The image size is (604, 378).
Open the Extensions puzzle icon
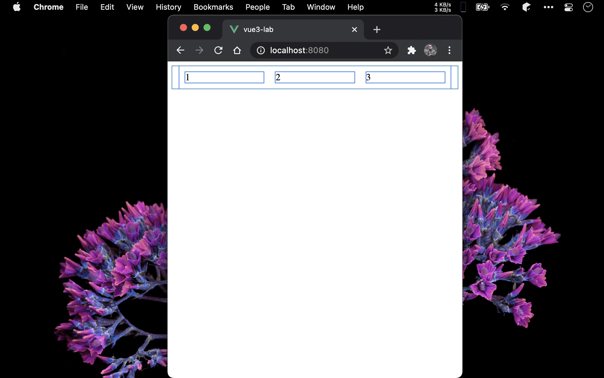point(411,50)
